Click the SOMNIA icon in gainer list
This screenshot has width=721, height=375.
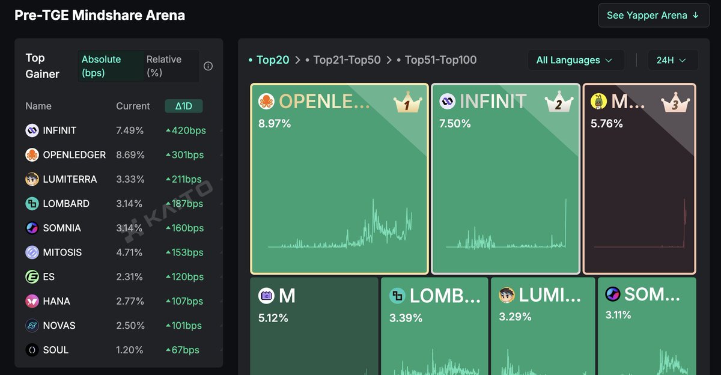[x=32, y=228]
